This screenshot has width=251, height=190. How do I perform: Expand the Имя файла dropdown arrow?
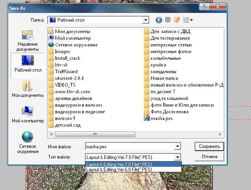coord(178,147)
